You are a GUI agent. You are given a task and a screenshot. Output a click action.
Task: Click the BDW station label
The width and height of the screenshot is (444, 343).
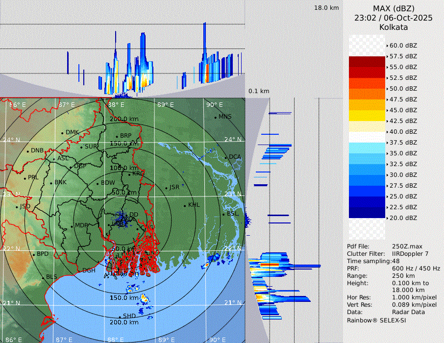pos(107,183)
